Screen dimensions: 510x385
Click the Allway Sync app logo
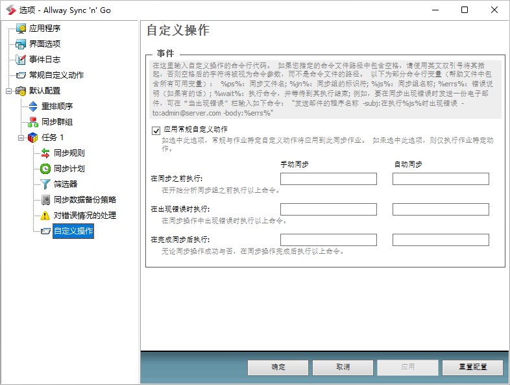(x=11, y=10)
